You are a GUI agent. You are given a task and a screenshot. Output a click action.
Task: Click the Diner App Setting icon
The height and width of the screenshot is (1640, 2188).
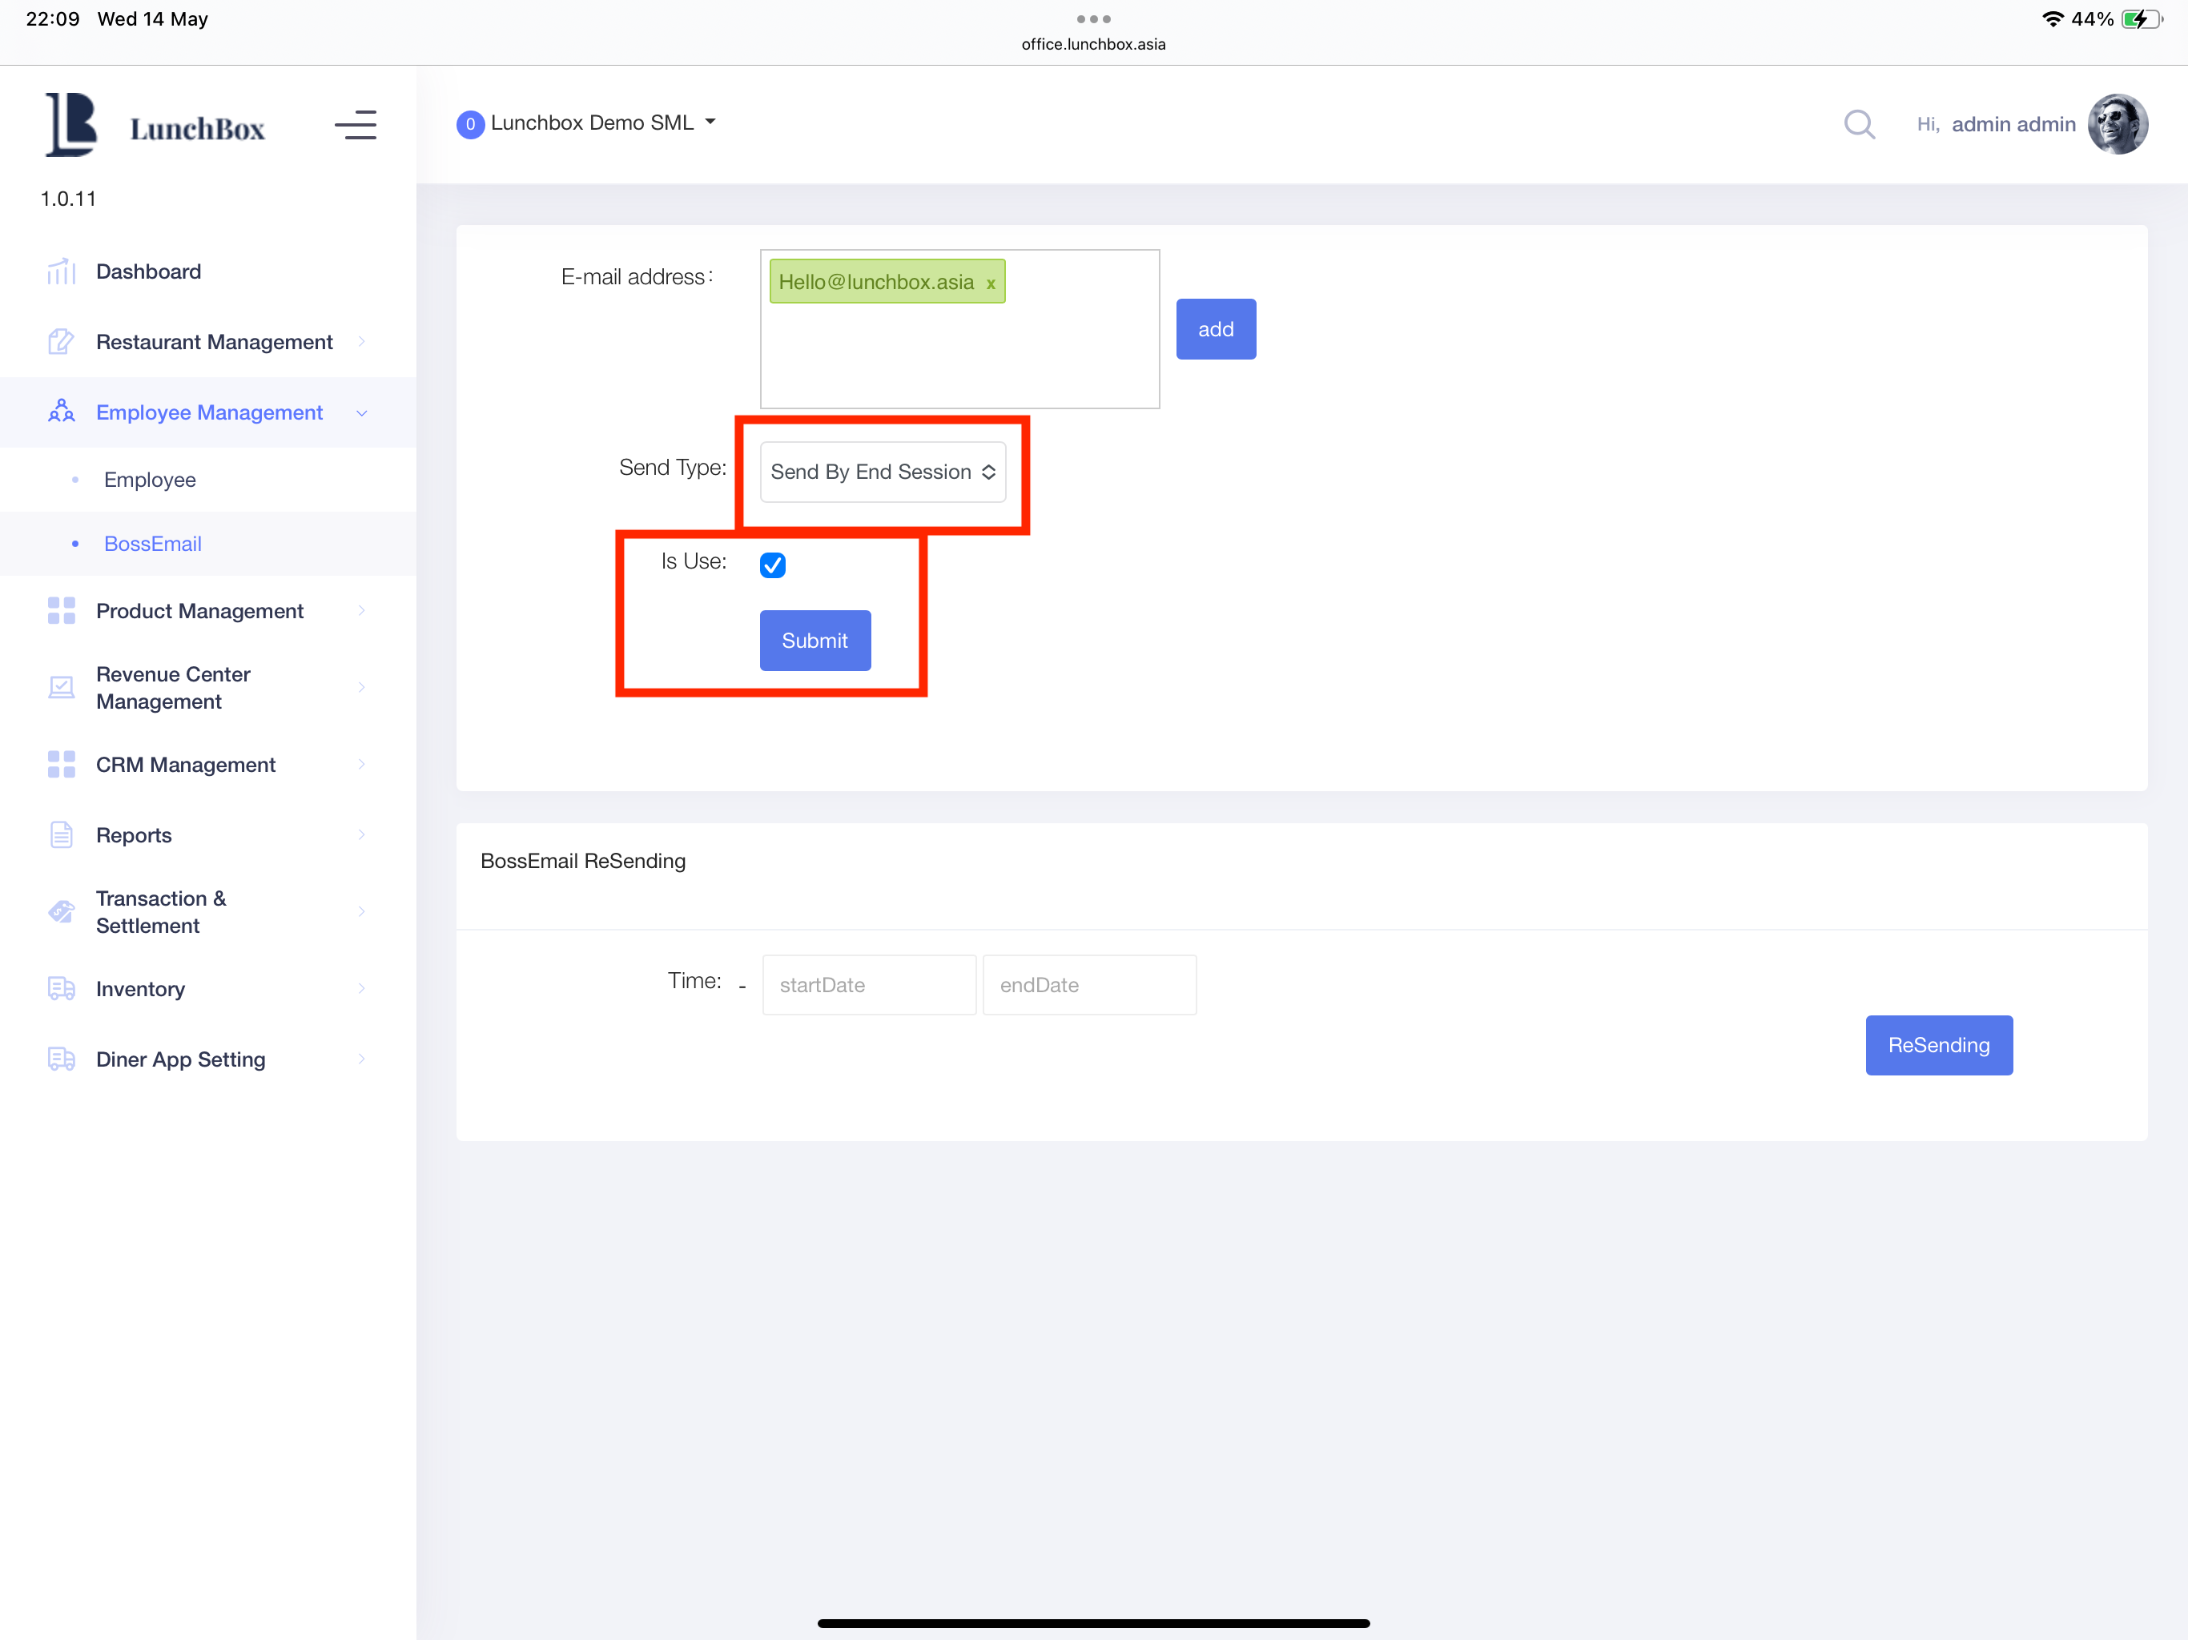point(62,1059)
